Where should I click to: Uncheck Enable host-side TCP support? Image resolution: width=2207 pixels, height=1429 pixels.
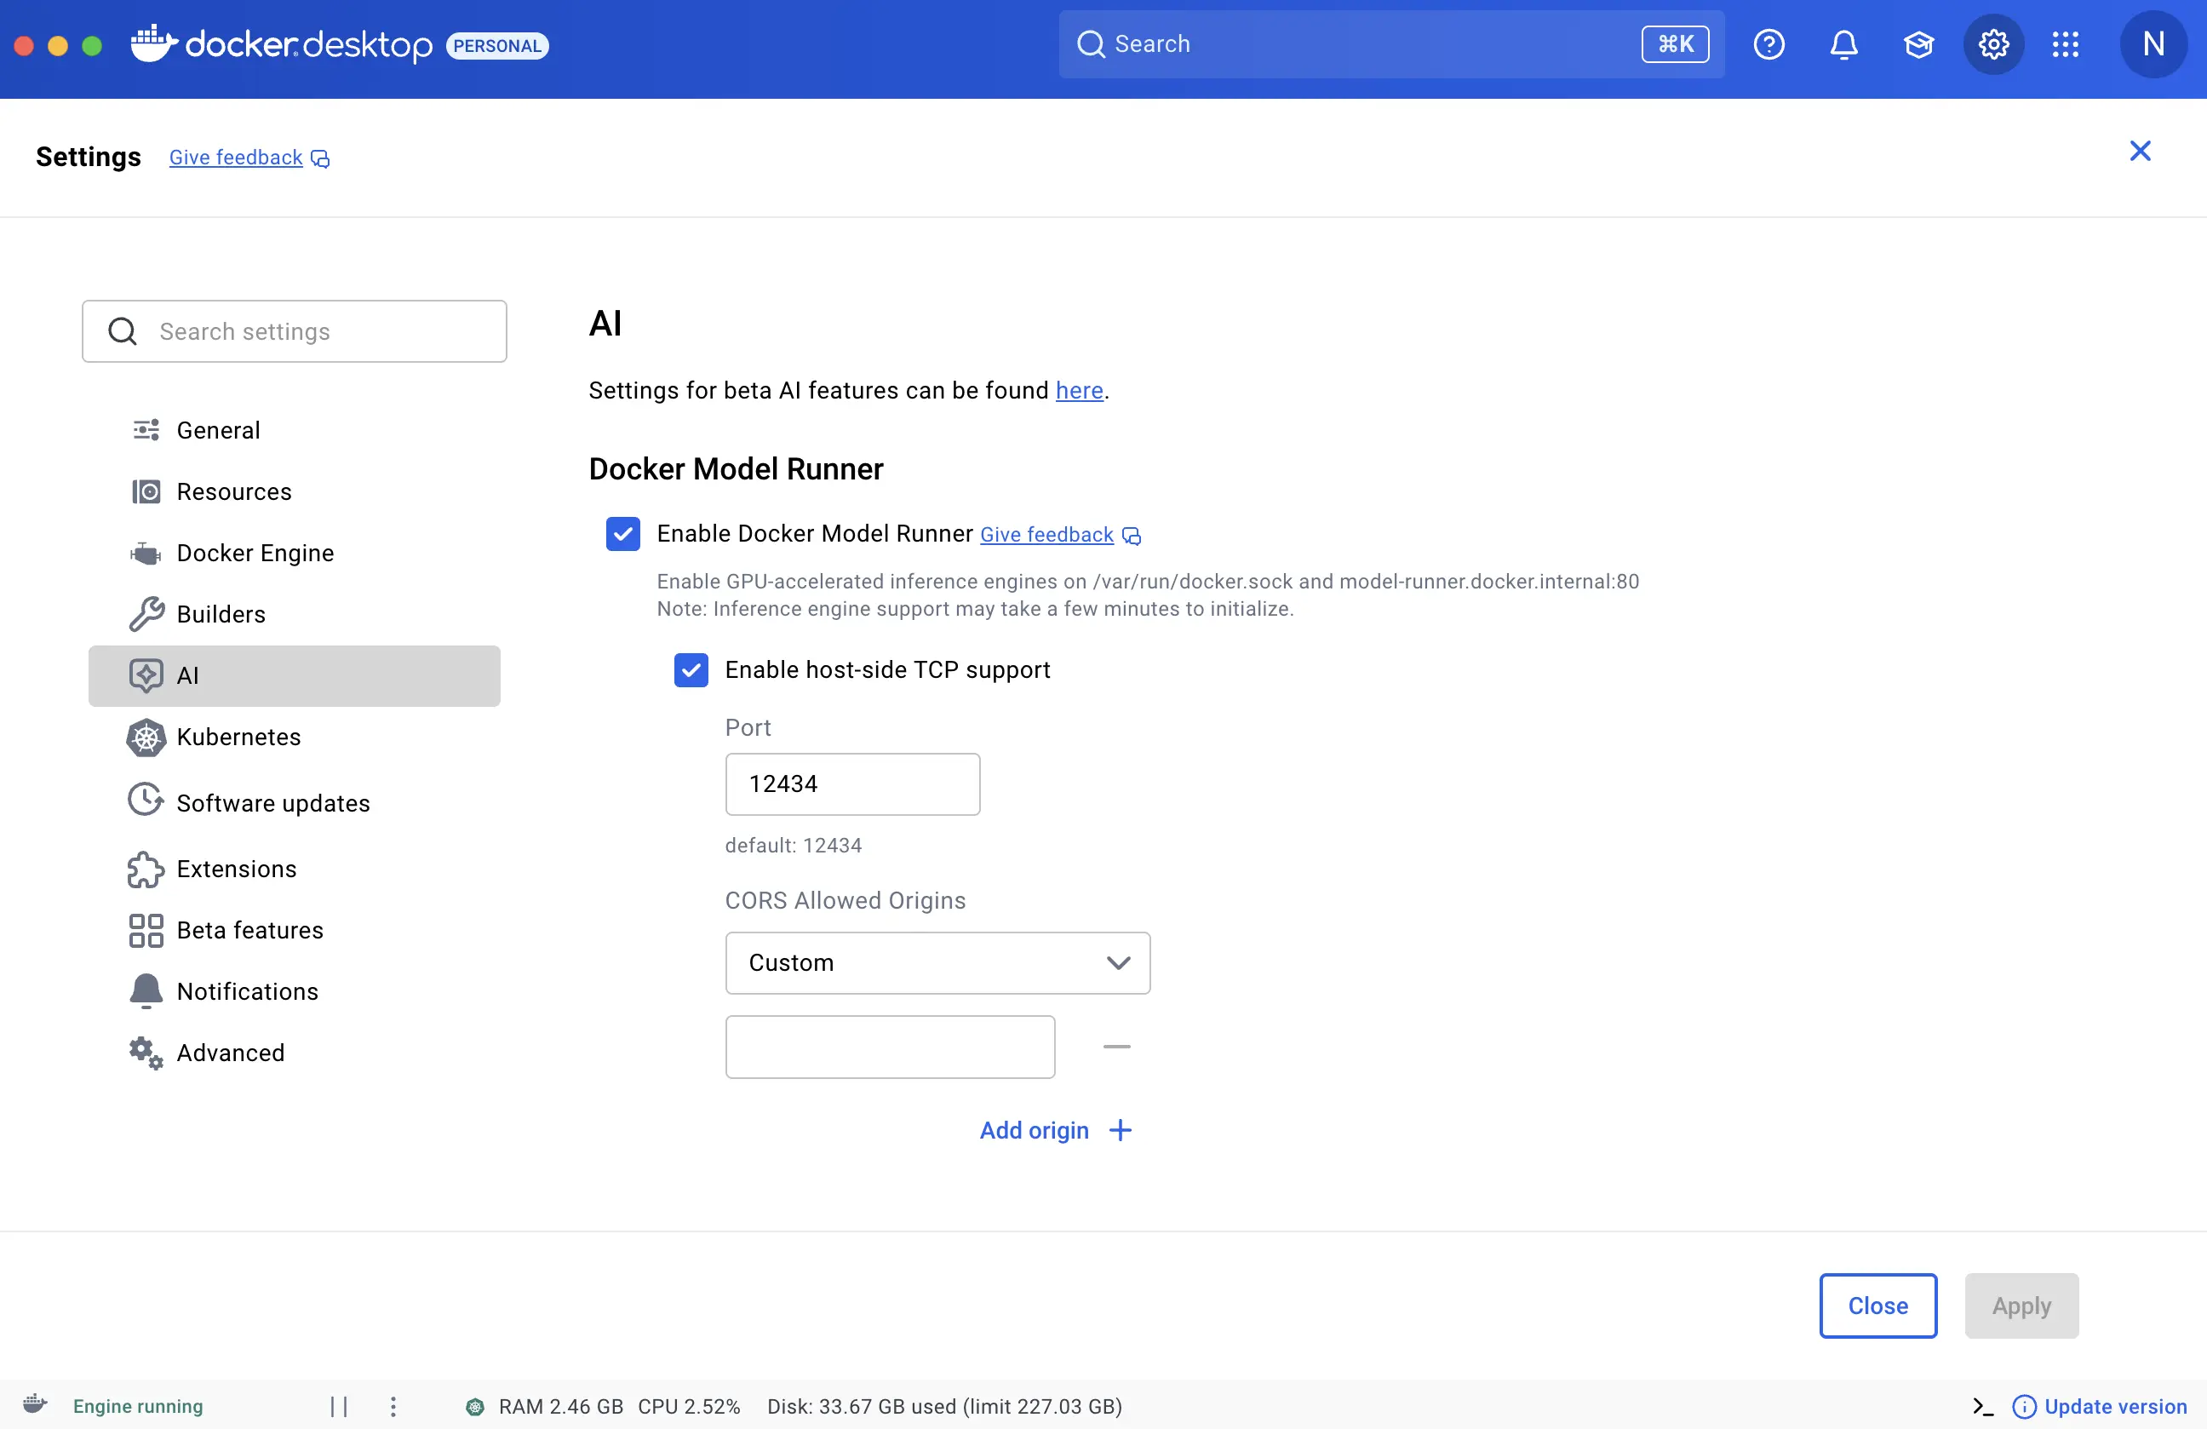pos(691,669)
